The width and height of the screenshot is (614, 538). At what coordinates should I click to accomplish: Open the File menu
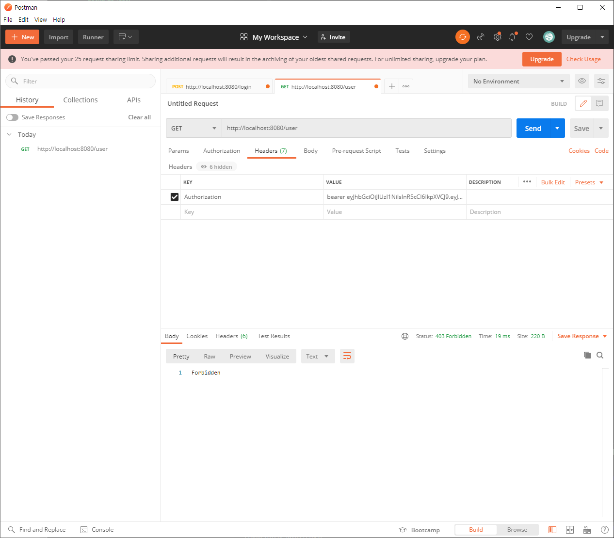tap(8, 19)
